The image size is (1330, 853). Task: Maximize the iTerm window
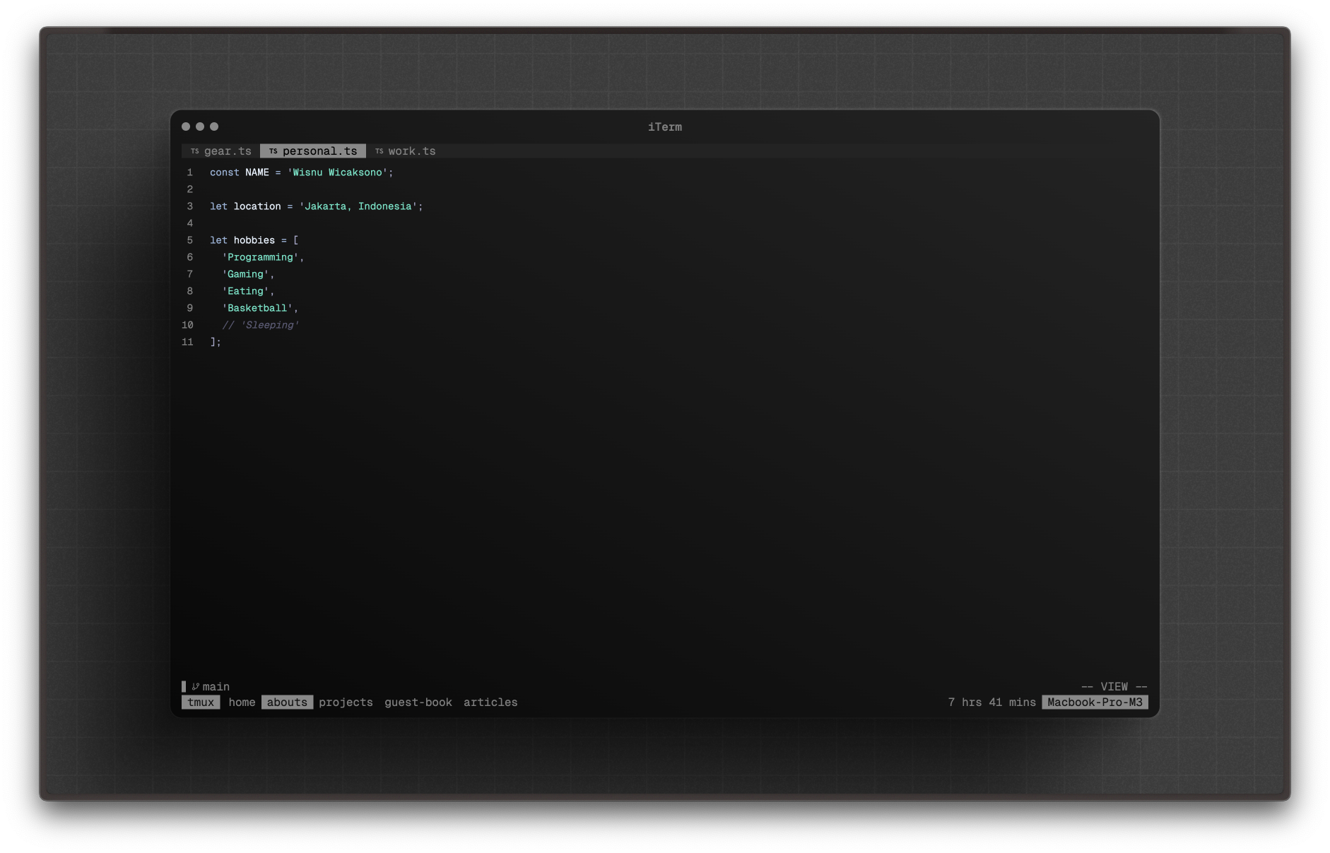coord(214,127)
